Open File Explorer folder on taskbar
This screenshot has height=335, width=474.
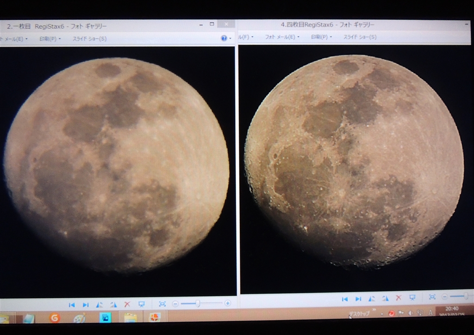point(130,317)
